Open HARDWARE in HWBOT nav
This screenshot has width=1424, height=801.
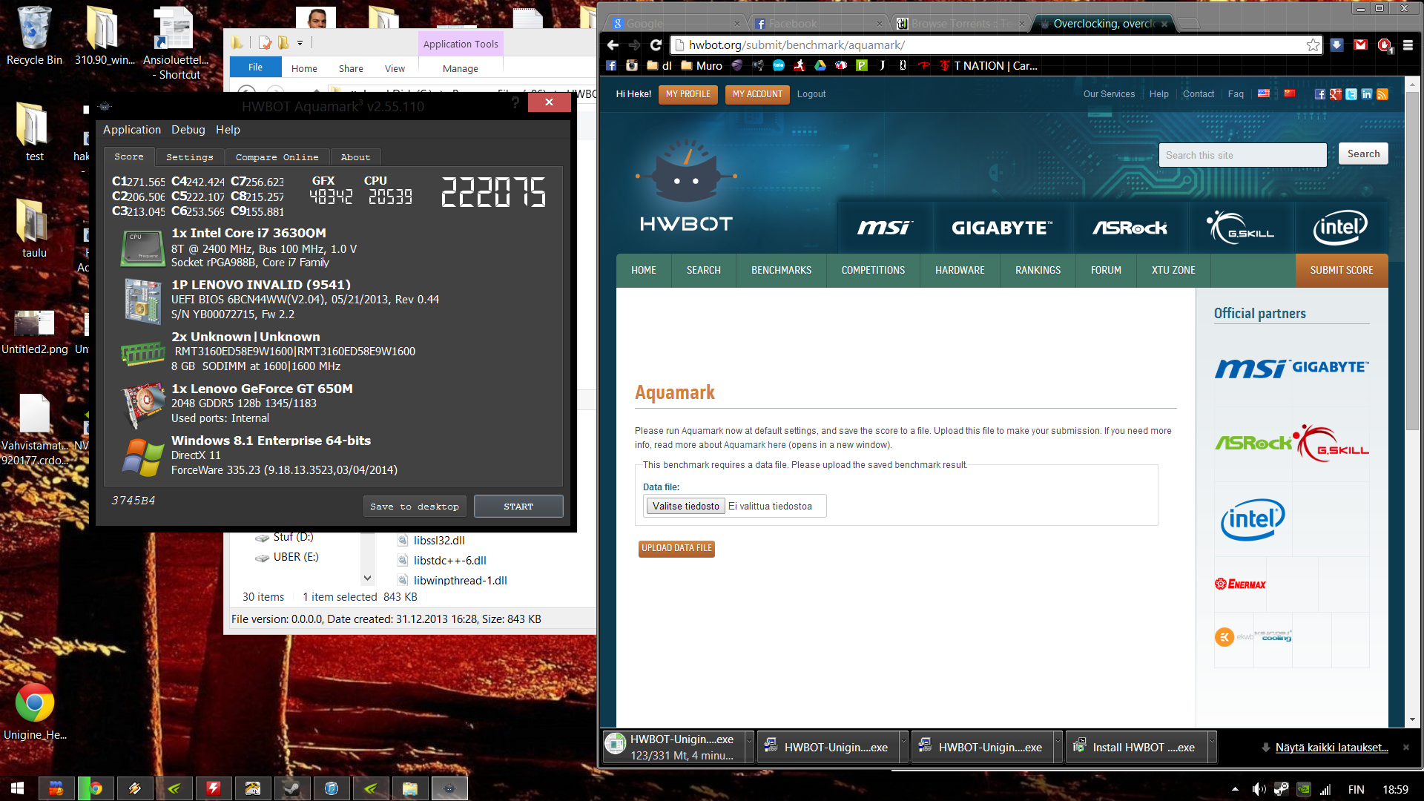[x=960, y=271]
